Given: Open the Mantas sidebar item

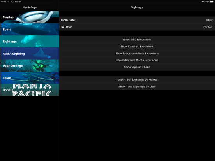Looking at the screenshot, I should (x=30, y=17).
